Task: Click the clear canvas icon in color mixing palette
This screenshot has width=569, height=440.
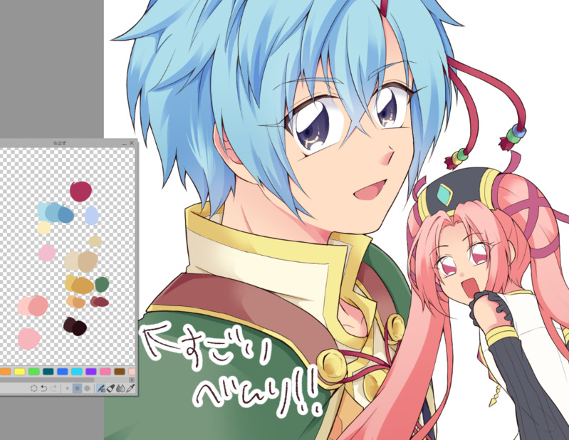Action: [x=33, y=388]
